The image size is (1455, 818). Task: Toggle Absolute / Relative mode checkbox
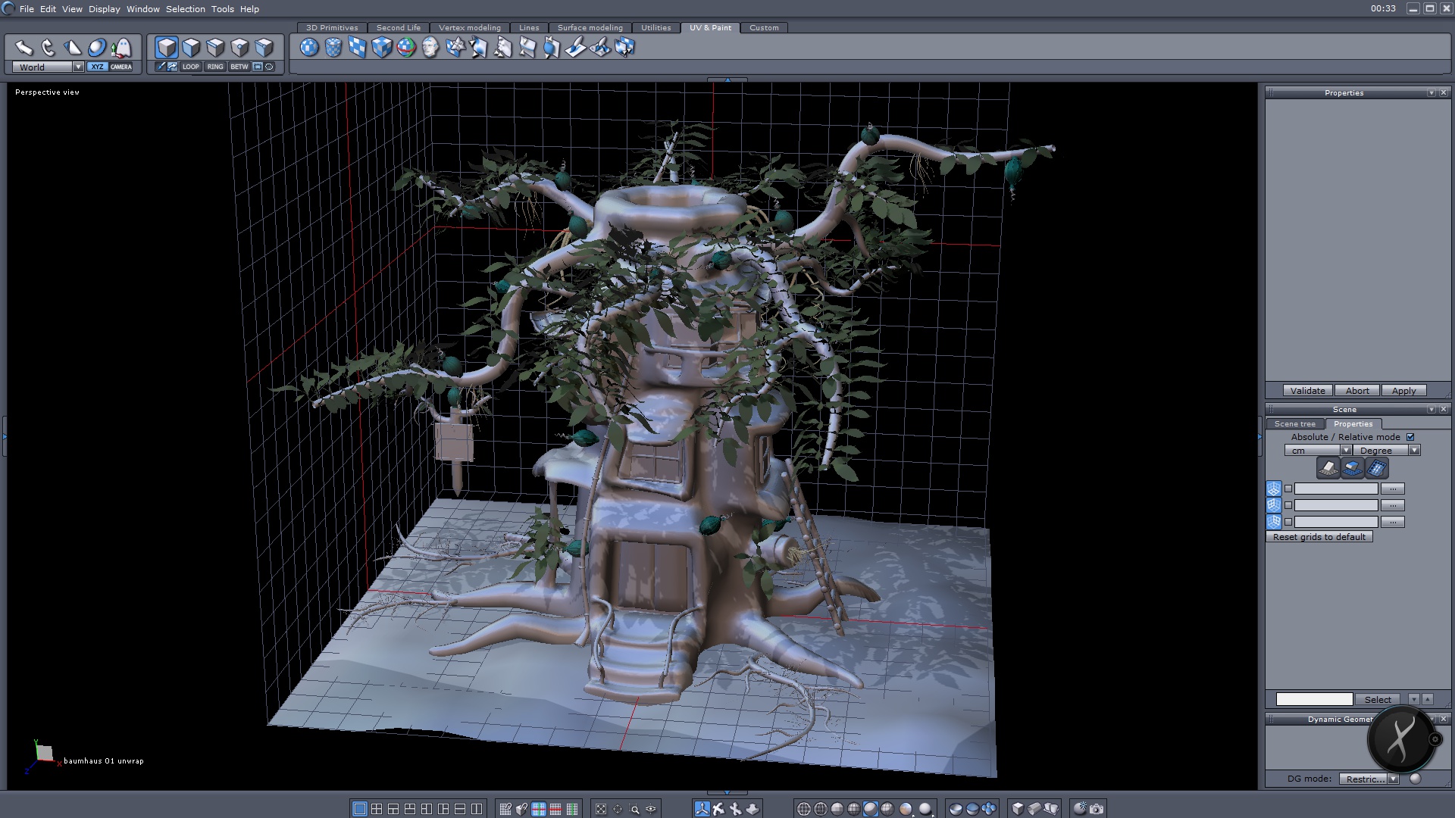coord(1410,437)
